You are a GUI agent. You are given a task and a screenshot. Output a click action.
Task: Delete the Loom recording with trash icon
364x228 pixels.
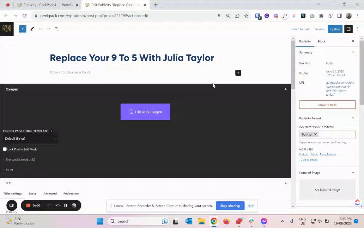coord(74,206)
